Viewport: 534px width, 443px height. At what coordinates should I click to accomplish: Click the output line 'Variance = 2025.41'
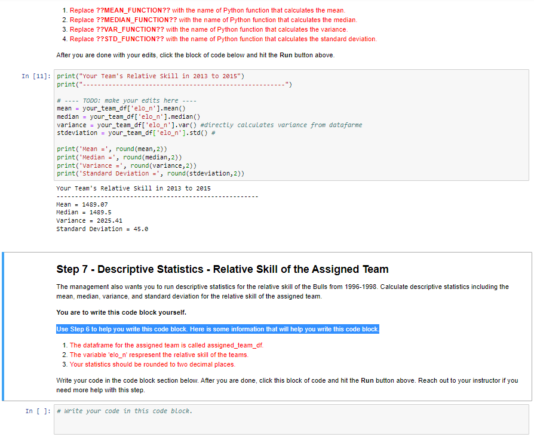(x=90, y=220)
